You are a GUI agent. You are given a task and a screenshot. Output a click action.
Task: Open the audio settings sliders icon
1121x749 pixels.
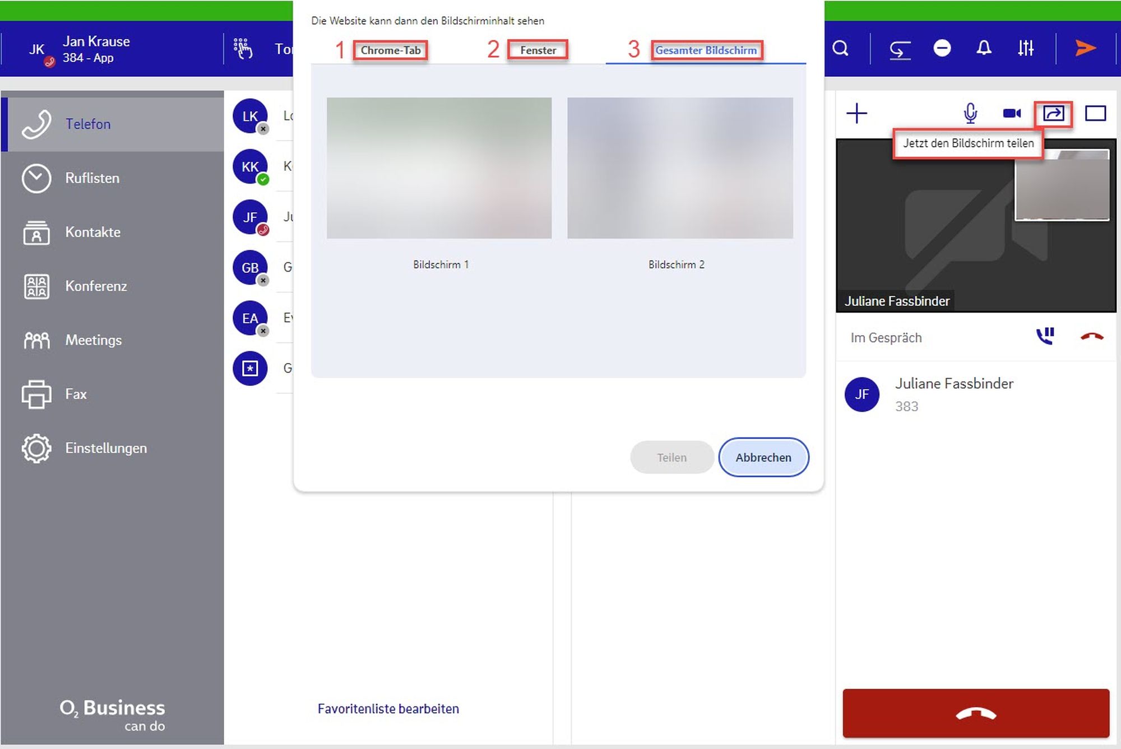pyautogui.click(x=1026, y=49)
